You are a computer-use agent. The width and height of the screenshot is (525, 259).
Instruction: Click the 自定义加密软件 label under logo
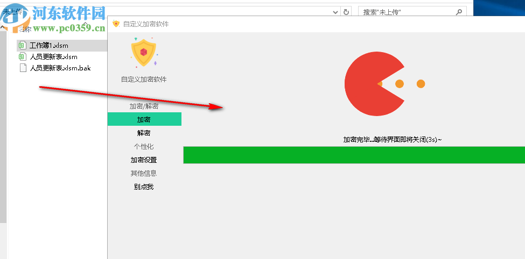pyautogui.click(x=144, y=80)
